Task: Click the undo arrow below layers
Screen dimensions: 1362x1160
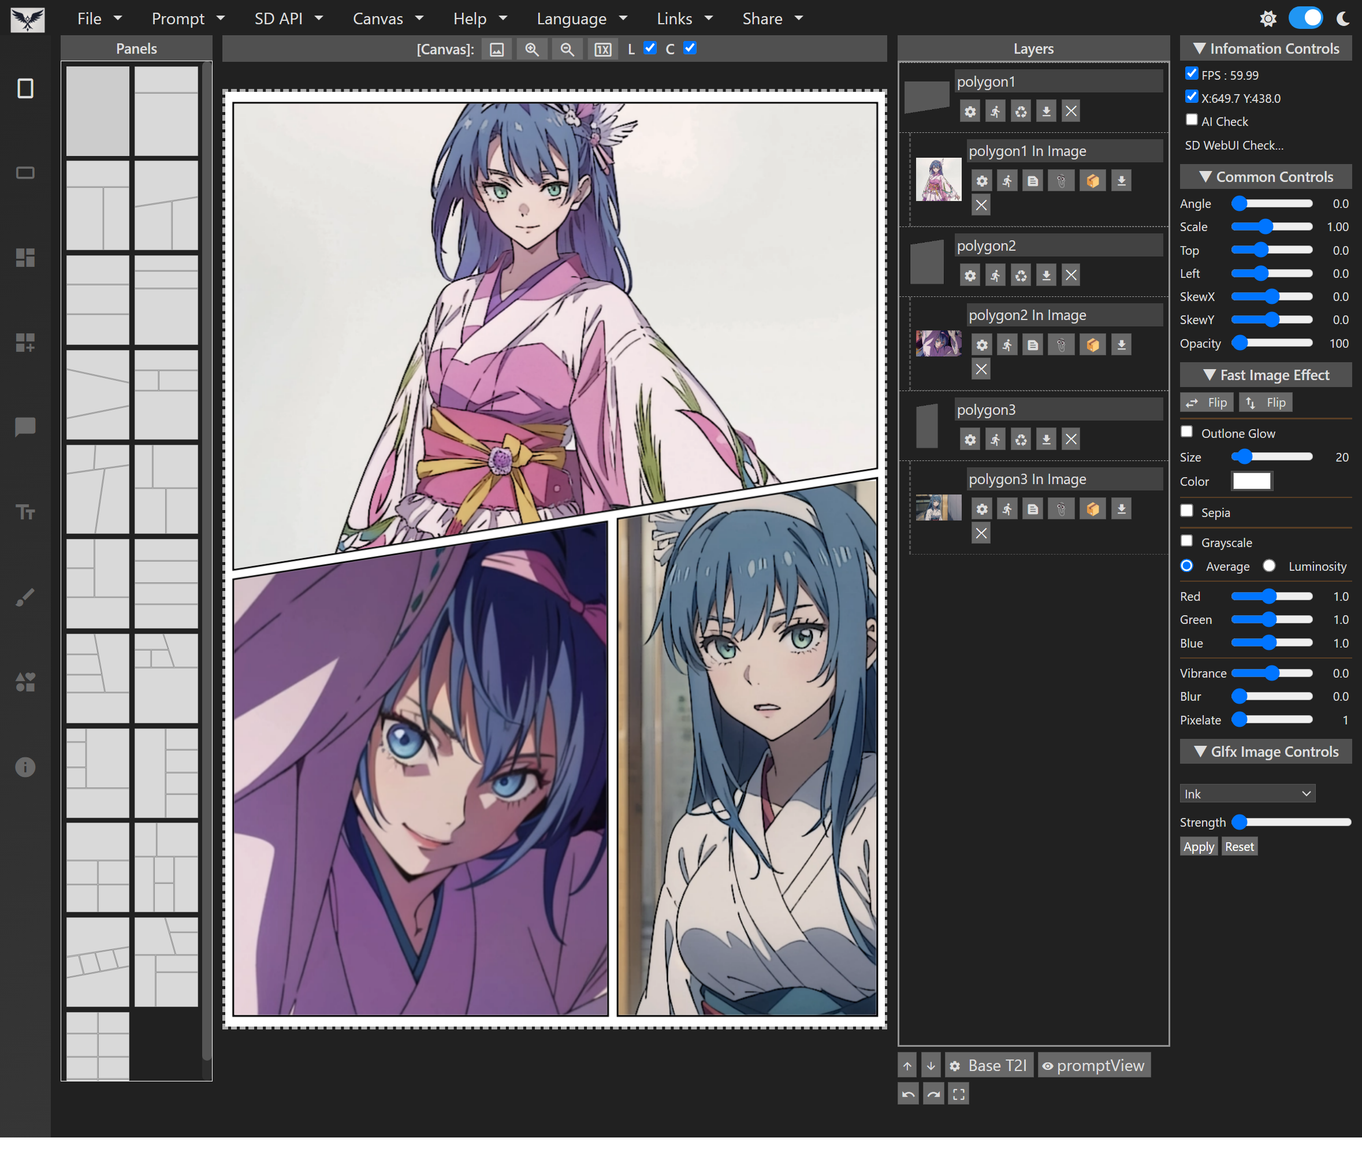Action: click(909, 1094)
